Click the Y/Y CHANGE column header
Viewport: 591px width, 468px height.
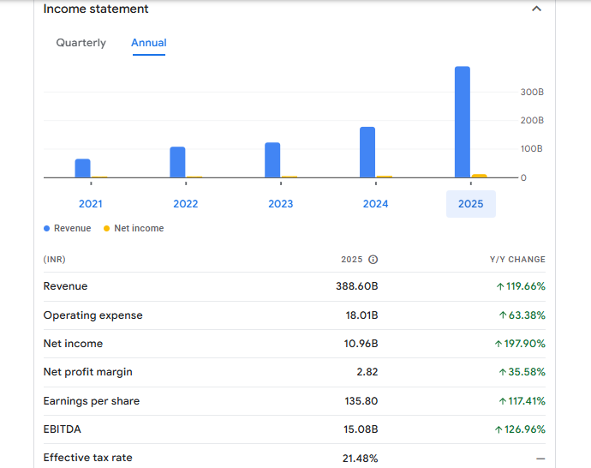(x=517, y=260)
